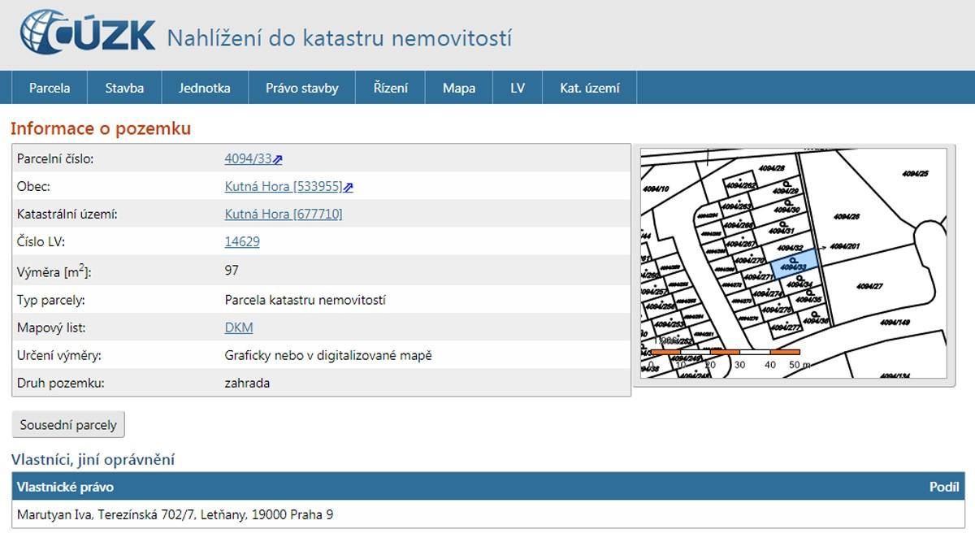The image size is (975, 542).
Task: Click the Nahlížení do katastru nemovitostí title
Action: pyautogui.click(x=339, y=38)
